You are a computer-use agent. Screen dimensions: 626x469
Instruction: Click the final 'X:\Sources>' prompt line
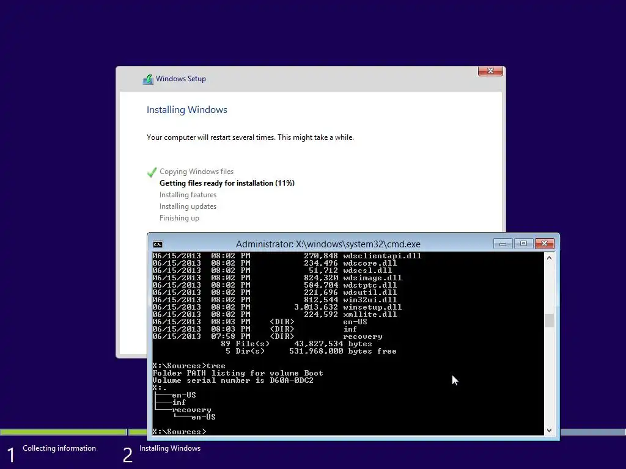[x=179, y=432]
